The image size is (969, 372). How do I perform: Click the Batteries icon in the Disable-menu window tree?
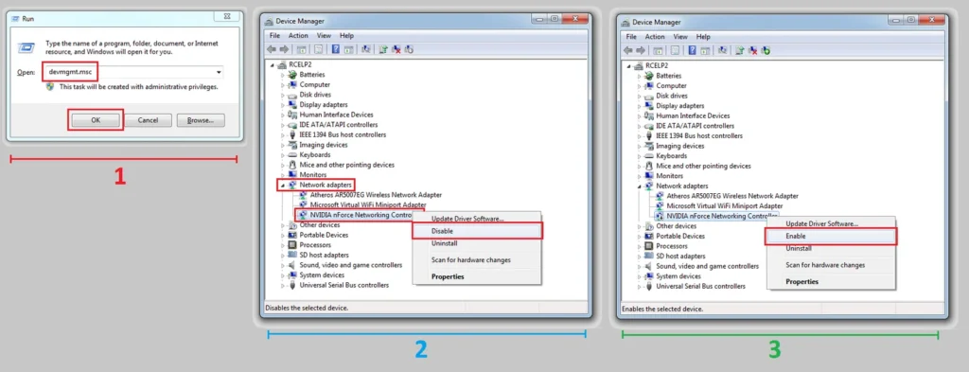pyautogui.click(x=292, y=74)
